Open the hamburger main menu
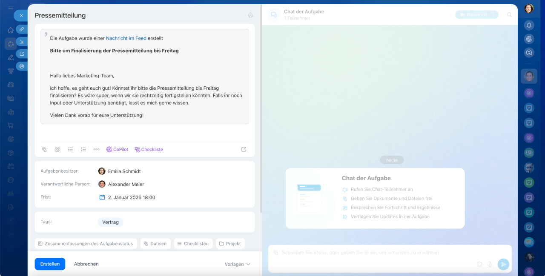 [11, 9]
